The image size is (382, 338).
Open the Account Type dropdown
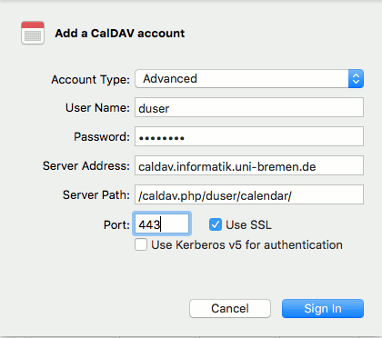tap(249, 79)
